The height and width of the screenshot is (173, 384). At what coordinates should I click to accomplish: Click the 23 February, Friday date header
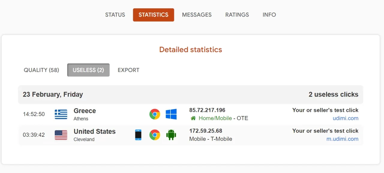(x=53, y=94)
